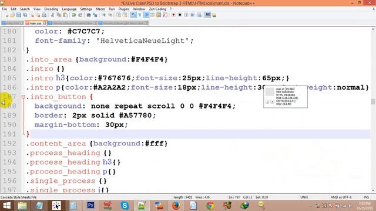The image size is (376, 211).
Task: Click the 'UNIX' status bar entry
Action: 304,197
